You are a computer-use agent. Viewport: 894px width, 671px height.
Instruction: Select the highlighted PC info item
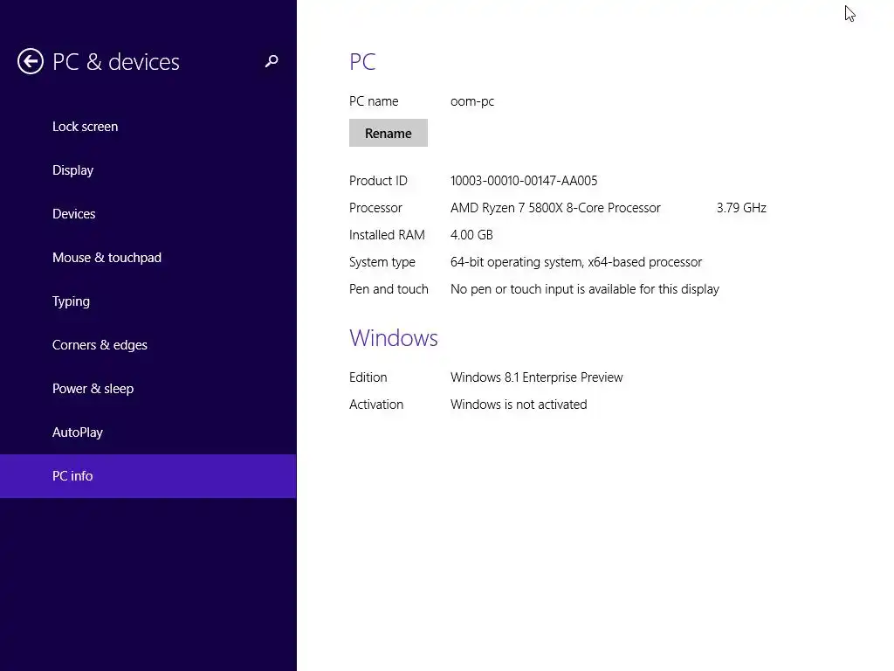click(x=148, y=476)
